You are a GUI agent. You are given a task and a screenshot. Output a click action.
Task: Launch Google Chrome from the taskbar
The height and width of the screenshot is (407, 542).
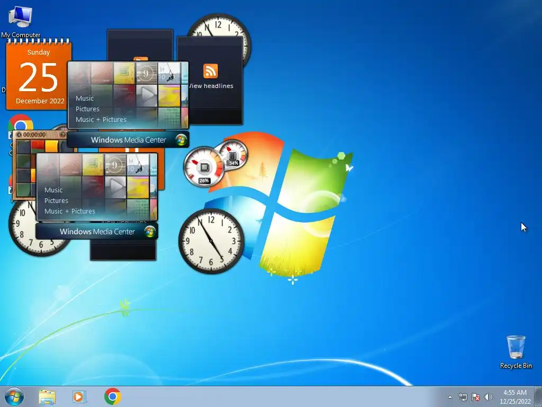(x=112, y=396)
